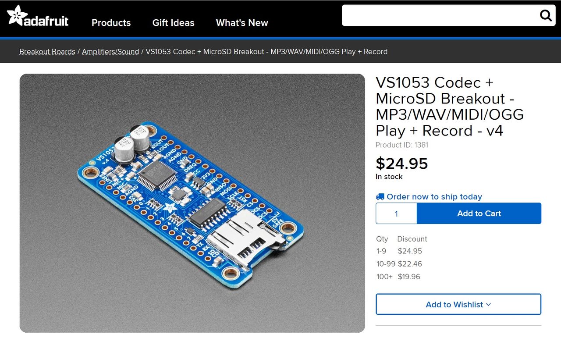
Task: Click the delivery truck icon
Action: (380, 197)
